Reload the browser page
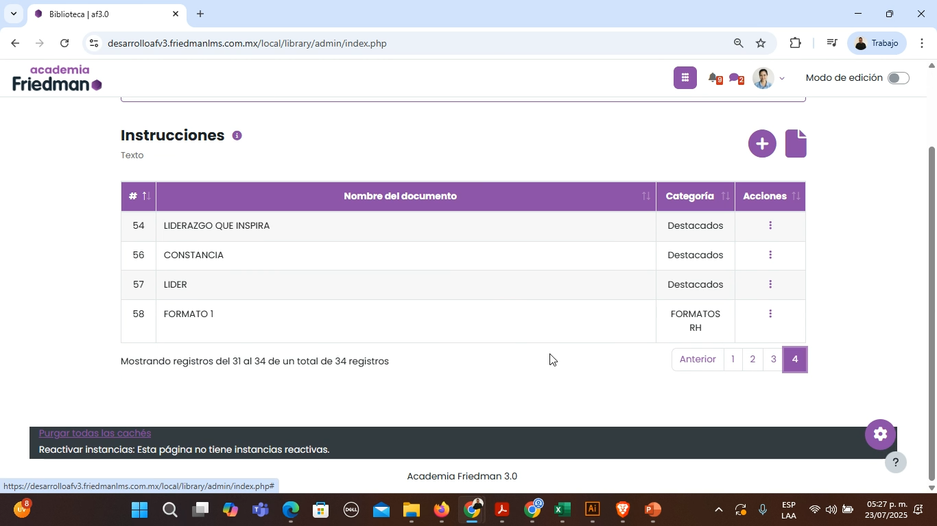 click(64, 43)
